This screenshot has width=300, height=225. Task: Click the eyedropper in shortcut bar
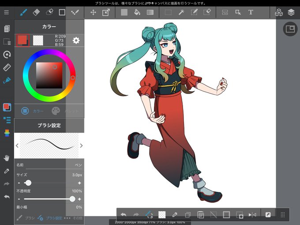175,215
